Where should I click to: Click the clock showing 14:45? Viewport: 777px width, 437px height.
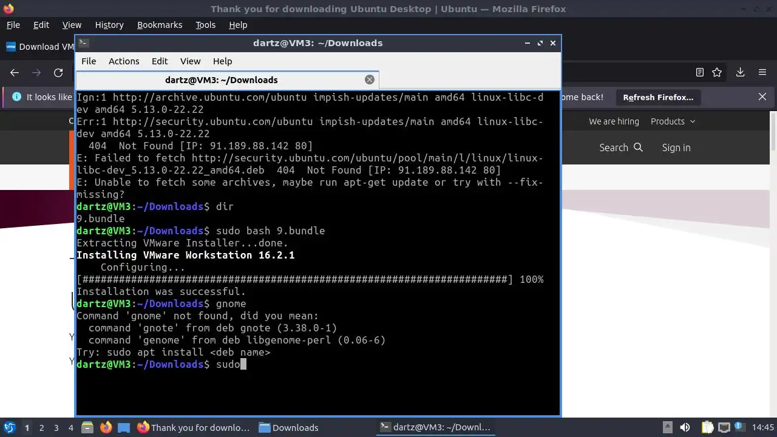763,427
